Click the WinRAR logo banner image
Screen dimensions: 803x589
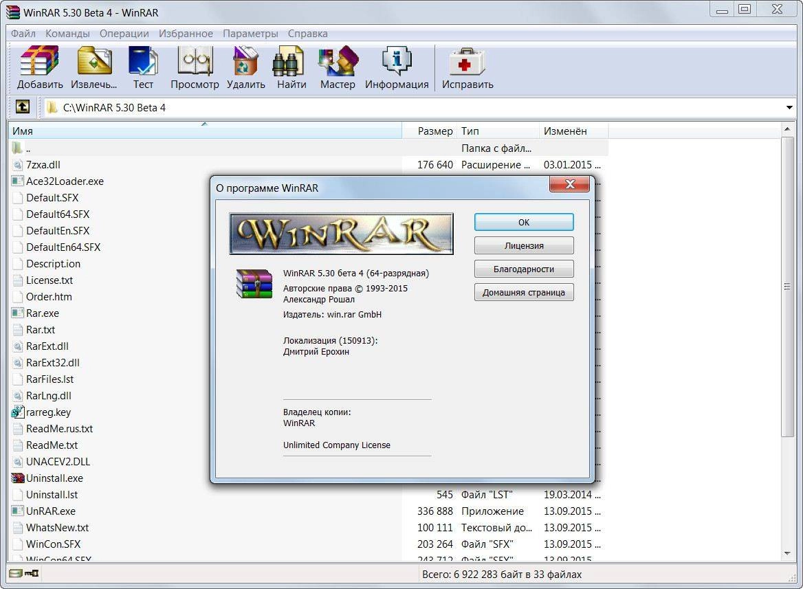point(341,234)
